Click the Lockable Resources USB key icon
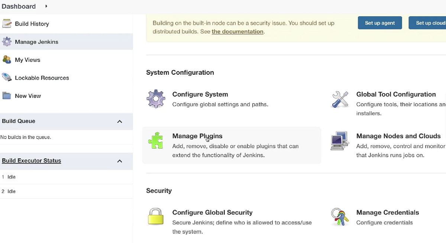This screenshot has height=243, width=446. 6,77
